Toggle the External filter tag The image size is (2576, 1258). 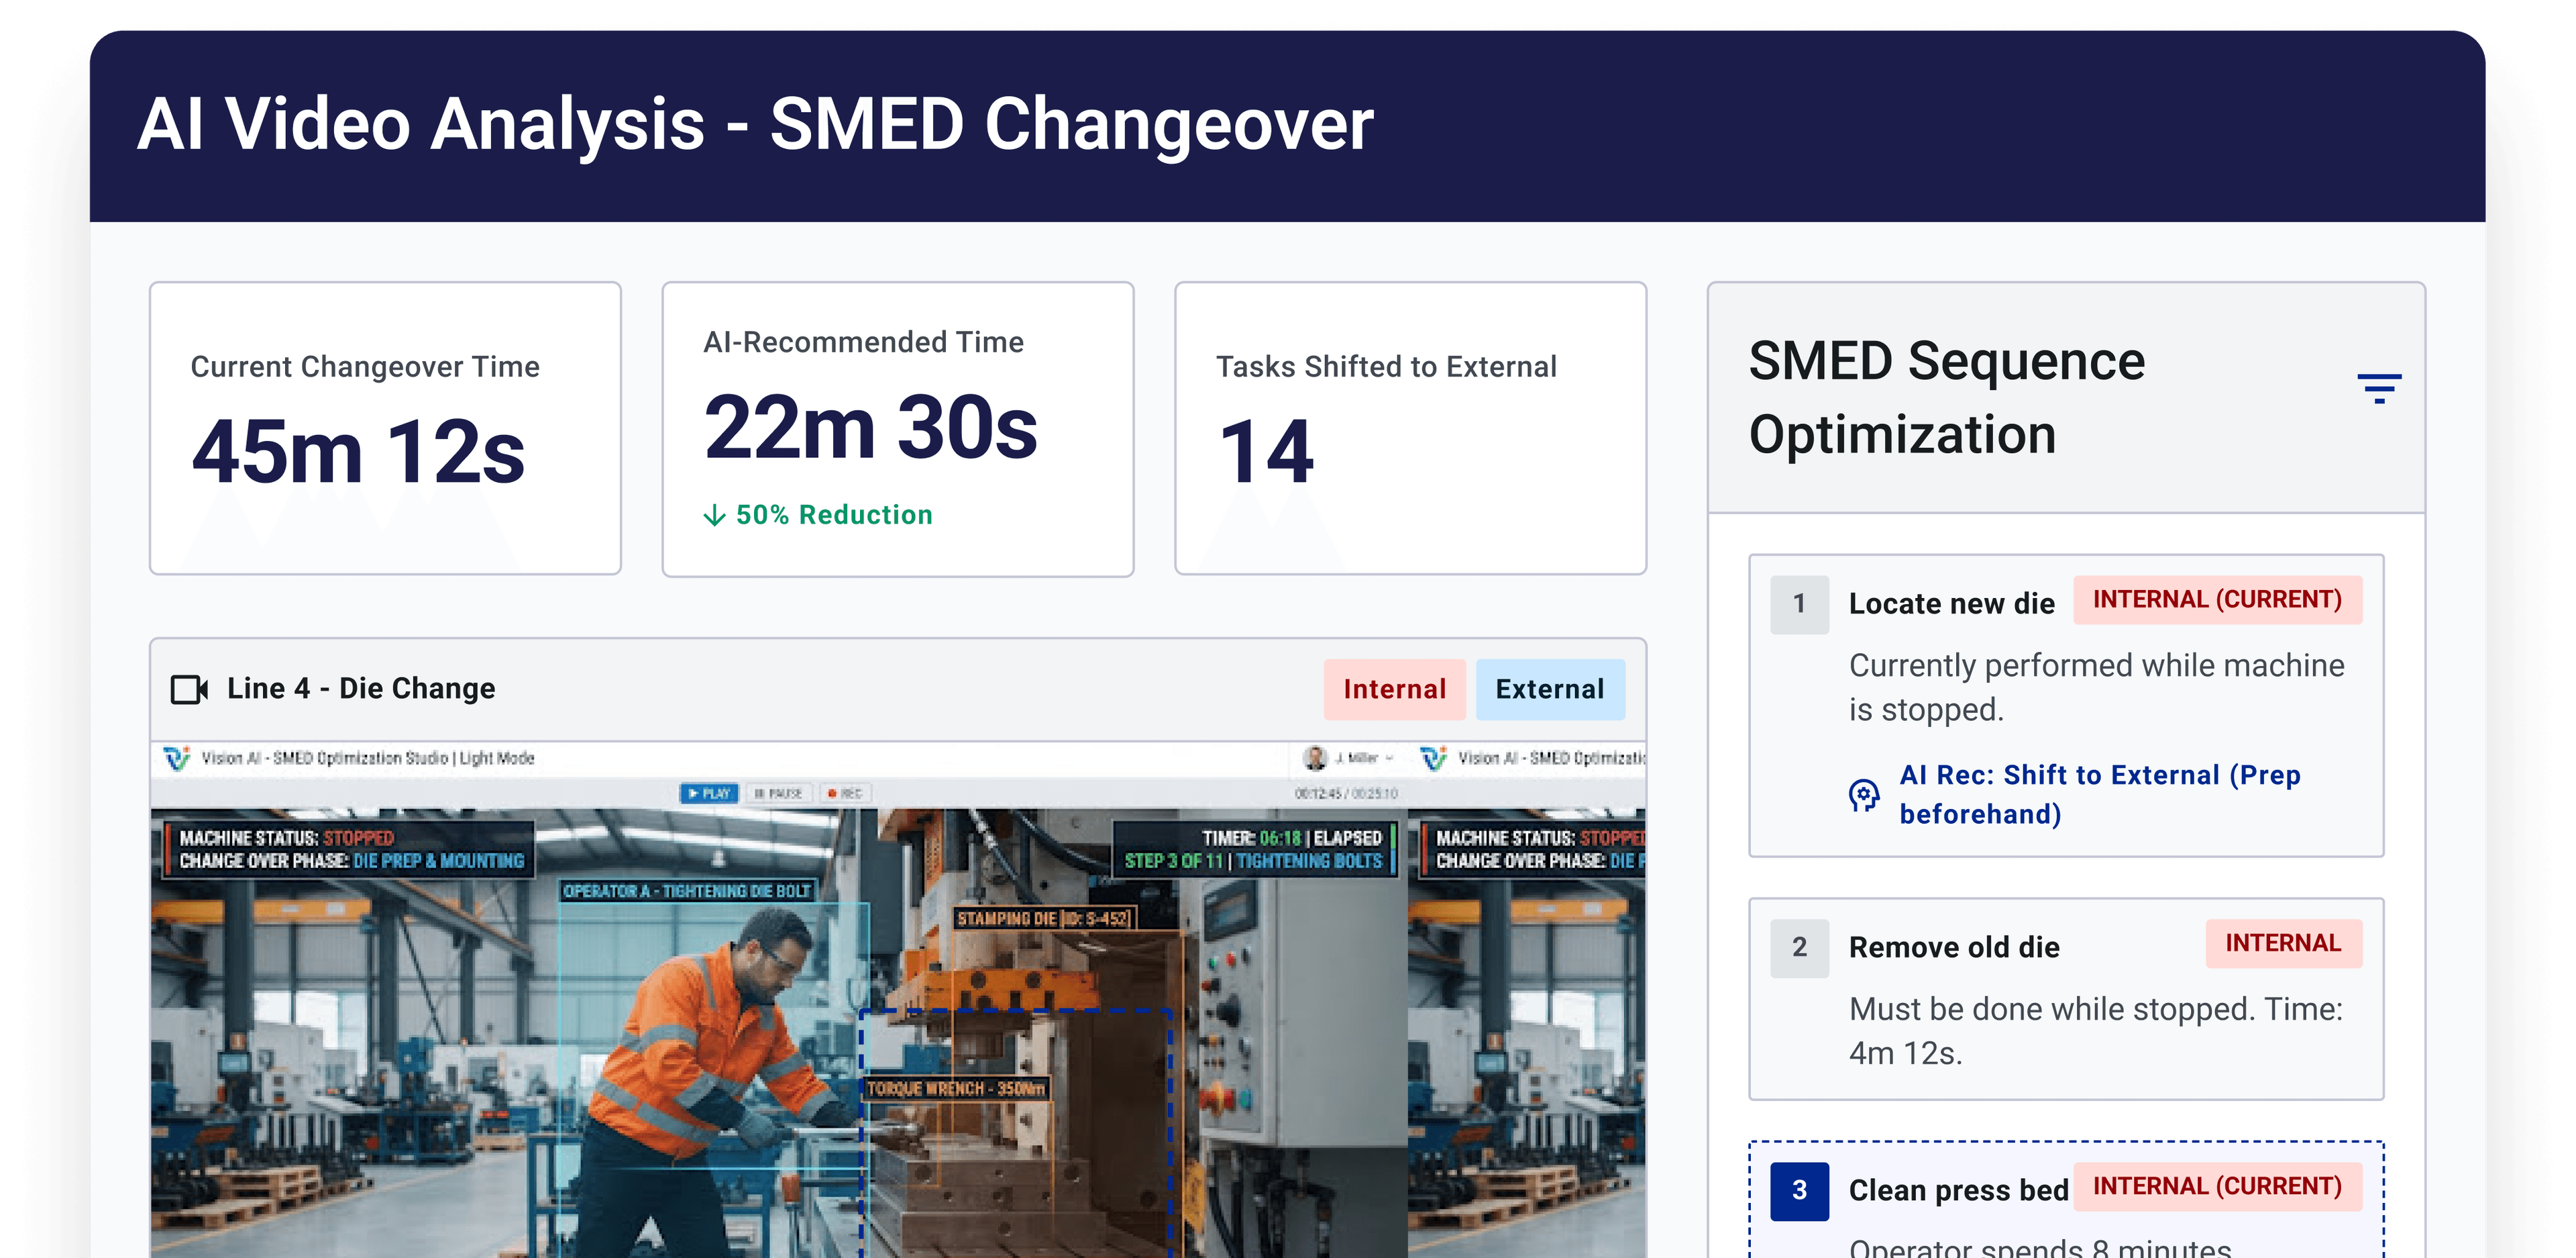point(1550,689)
